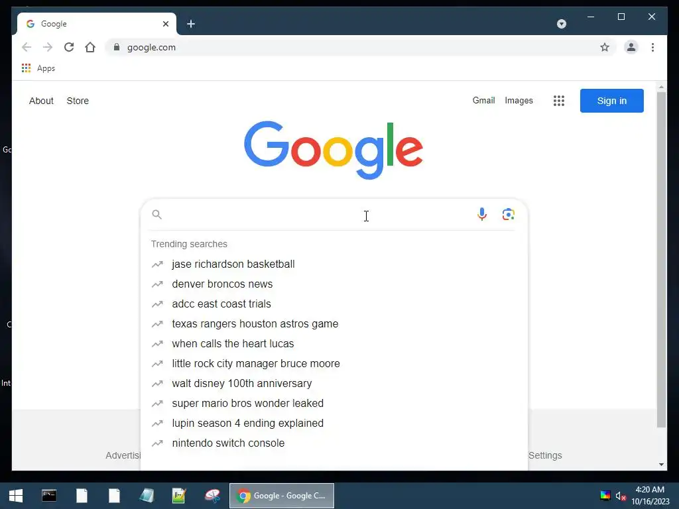
Task: Open the Chrome profile avatar icon
Action: 631,47
